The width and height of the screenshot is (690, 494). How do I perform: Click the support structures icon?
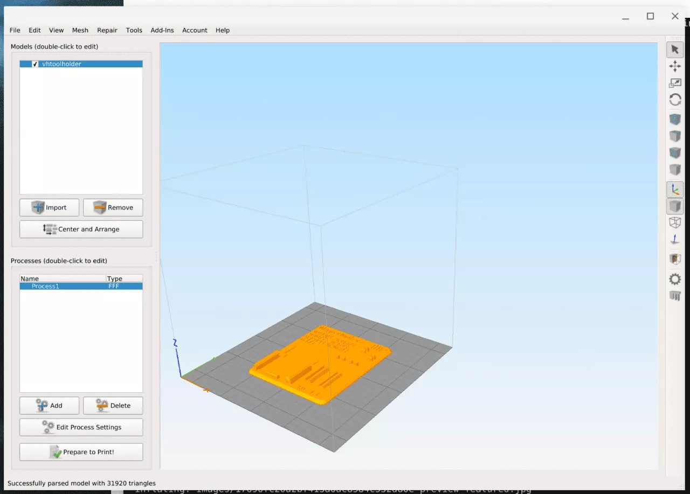pos(674,295)
